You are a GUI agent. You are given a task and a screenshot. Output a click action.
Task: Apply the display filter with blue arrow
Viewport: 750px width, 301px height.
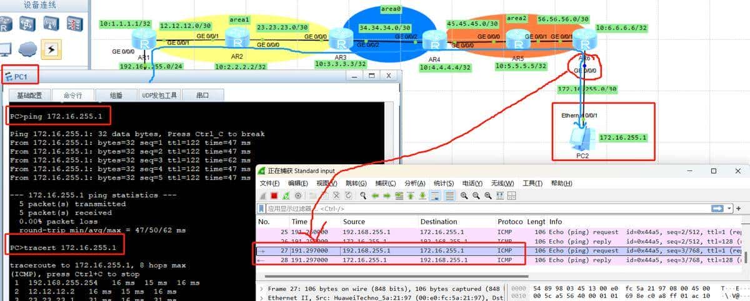717,209
